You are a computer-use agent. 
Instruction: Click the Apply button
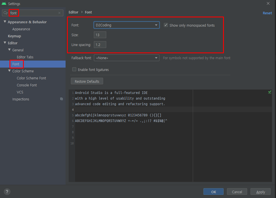261,192
